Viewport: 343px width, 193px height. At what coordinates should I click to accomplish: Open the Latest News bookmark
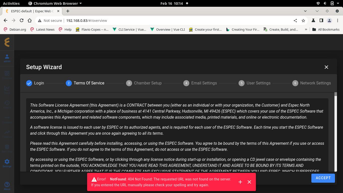42,29
